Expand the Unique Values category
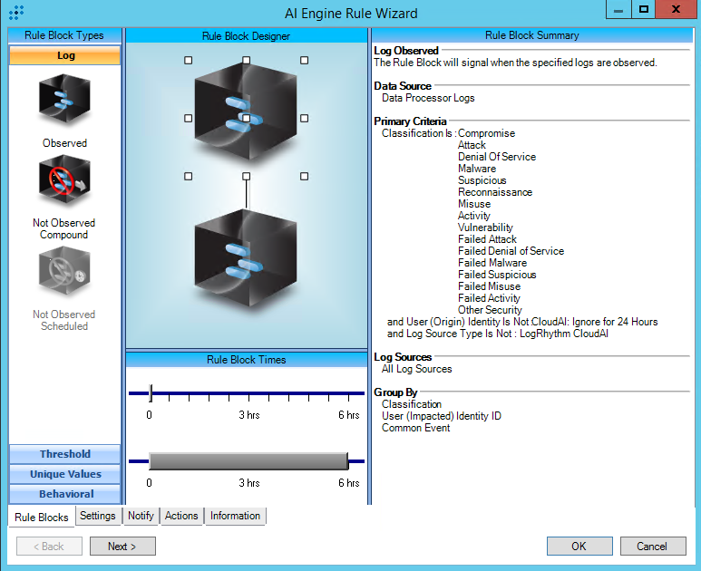 (x=64, y=474)
